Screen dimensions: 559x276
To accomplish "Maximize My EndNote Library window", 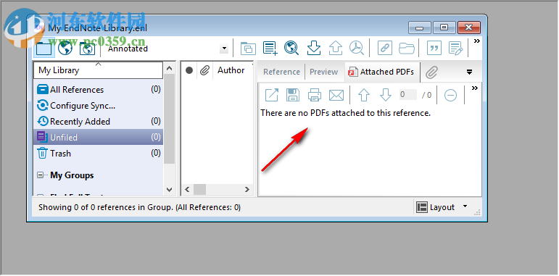I will tap(444, 28).
